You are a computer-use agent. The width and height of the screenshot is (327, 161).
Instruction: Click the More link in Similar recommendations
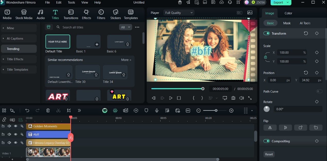click(x=126, y=60)
